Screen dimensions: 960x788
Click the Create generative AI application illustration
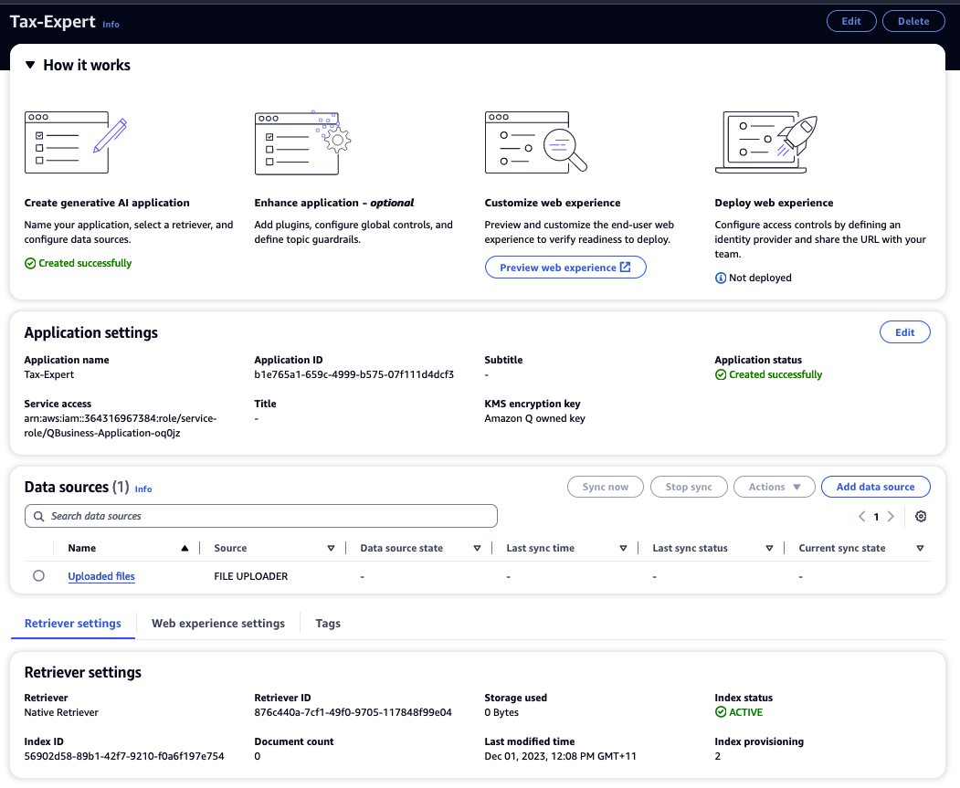tap(75, 144)
